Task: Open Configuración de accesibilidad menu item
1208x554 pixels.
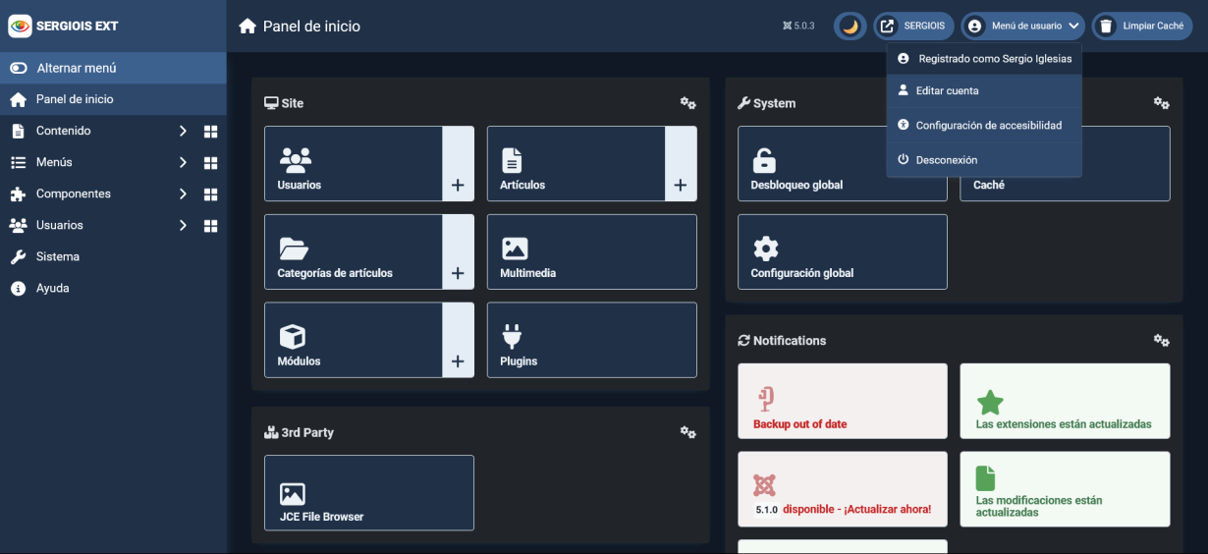Action: click(984, 125)
